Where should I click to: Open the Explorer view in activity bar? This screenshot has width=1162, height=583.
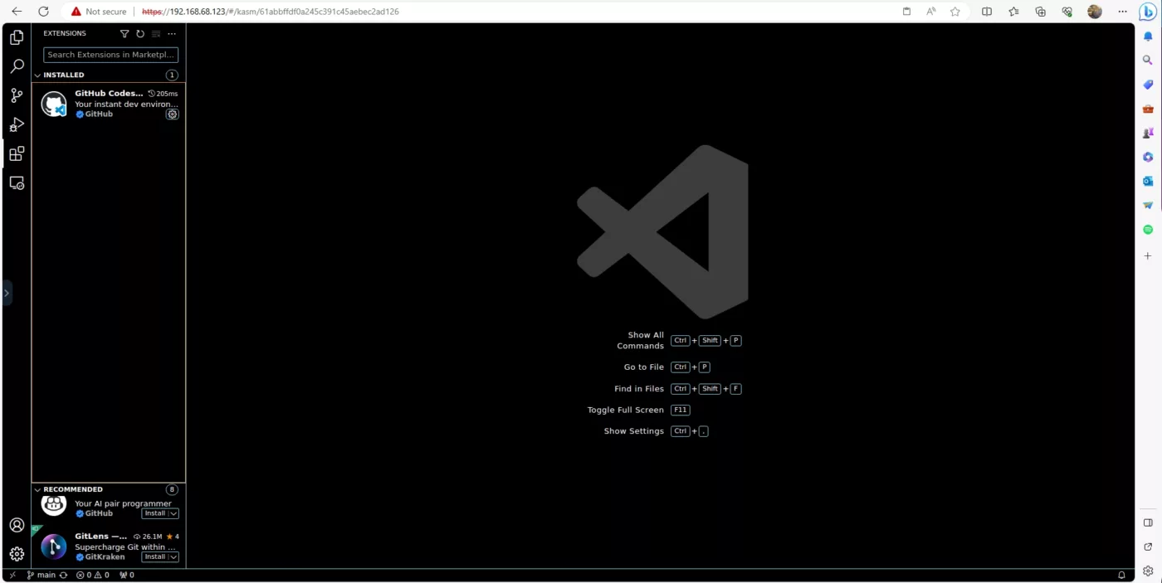[x=17, y=37]
